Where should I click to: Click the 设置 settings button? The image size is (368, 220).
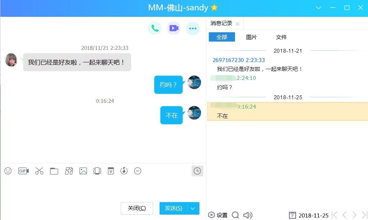pos(218,215)
